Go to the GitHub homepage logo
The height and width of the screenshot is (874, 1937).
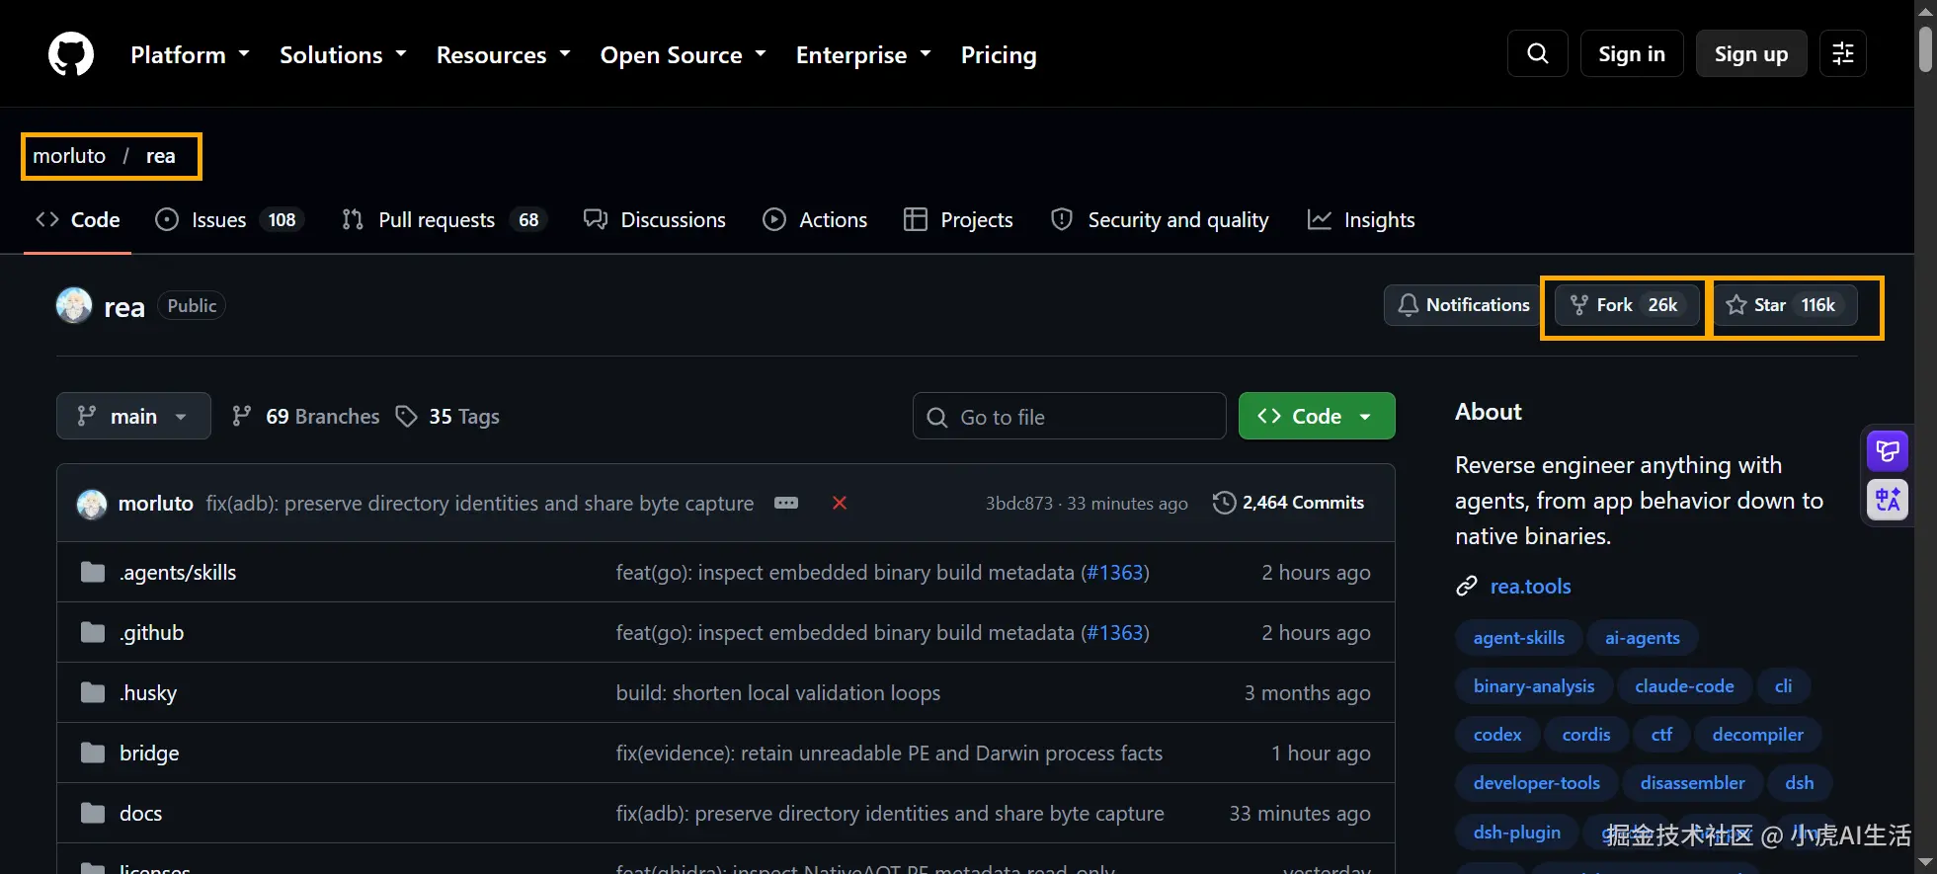pos(71,54)
